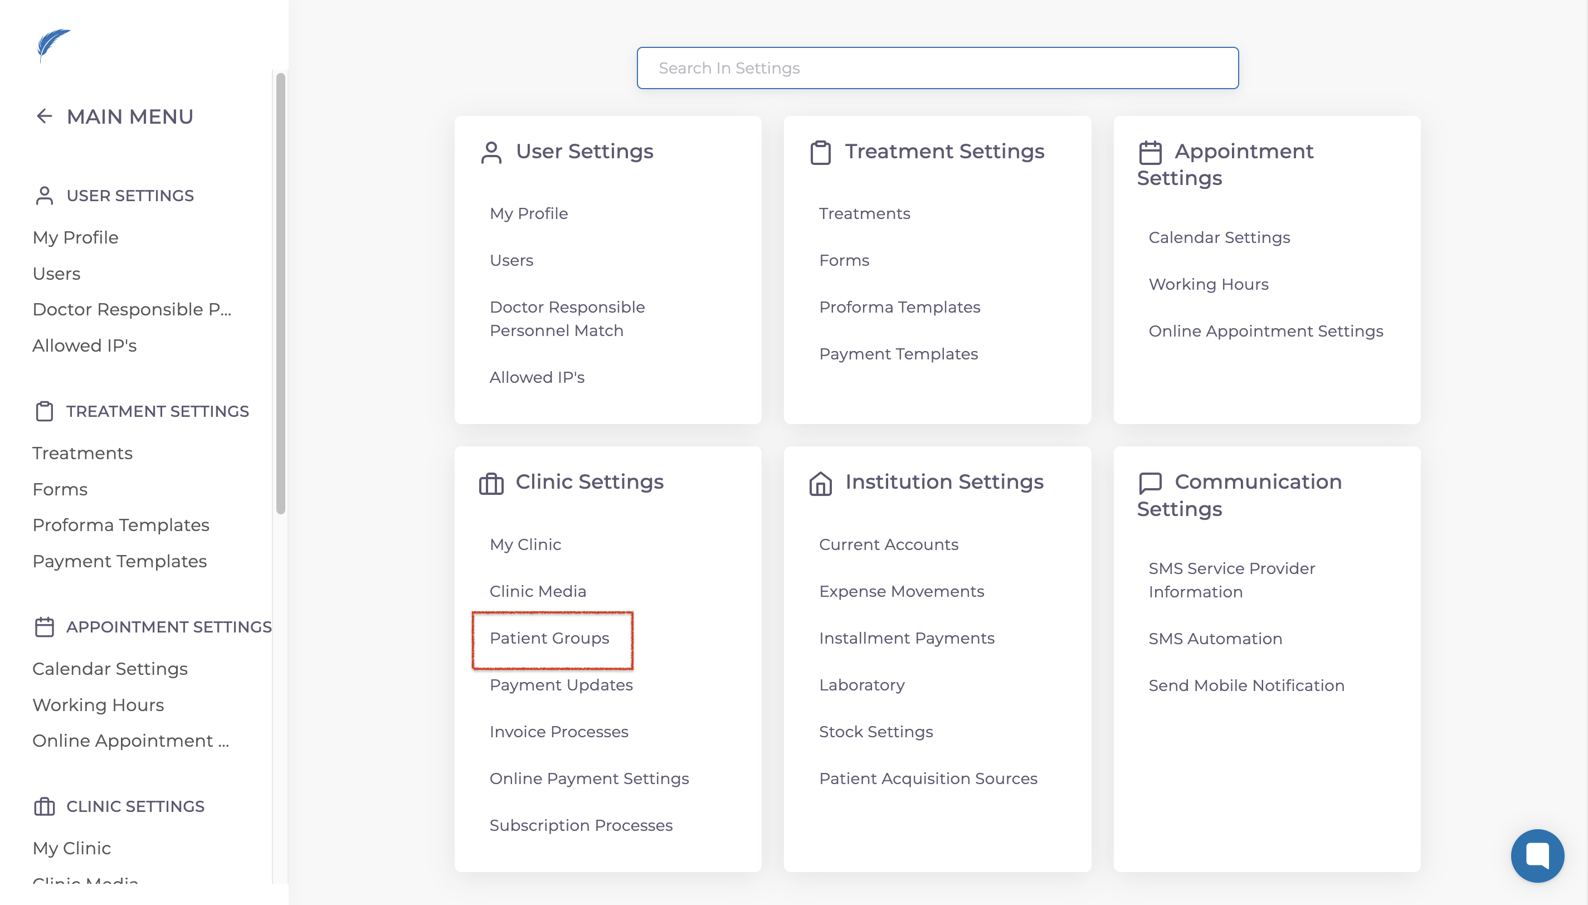The width and height of the screenshot is (1588, 905).
Task: Open Doctor Responsible Personnel Match card link
Action: coord(567,319)
